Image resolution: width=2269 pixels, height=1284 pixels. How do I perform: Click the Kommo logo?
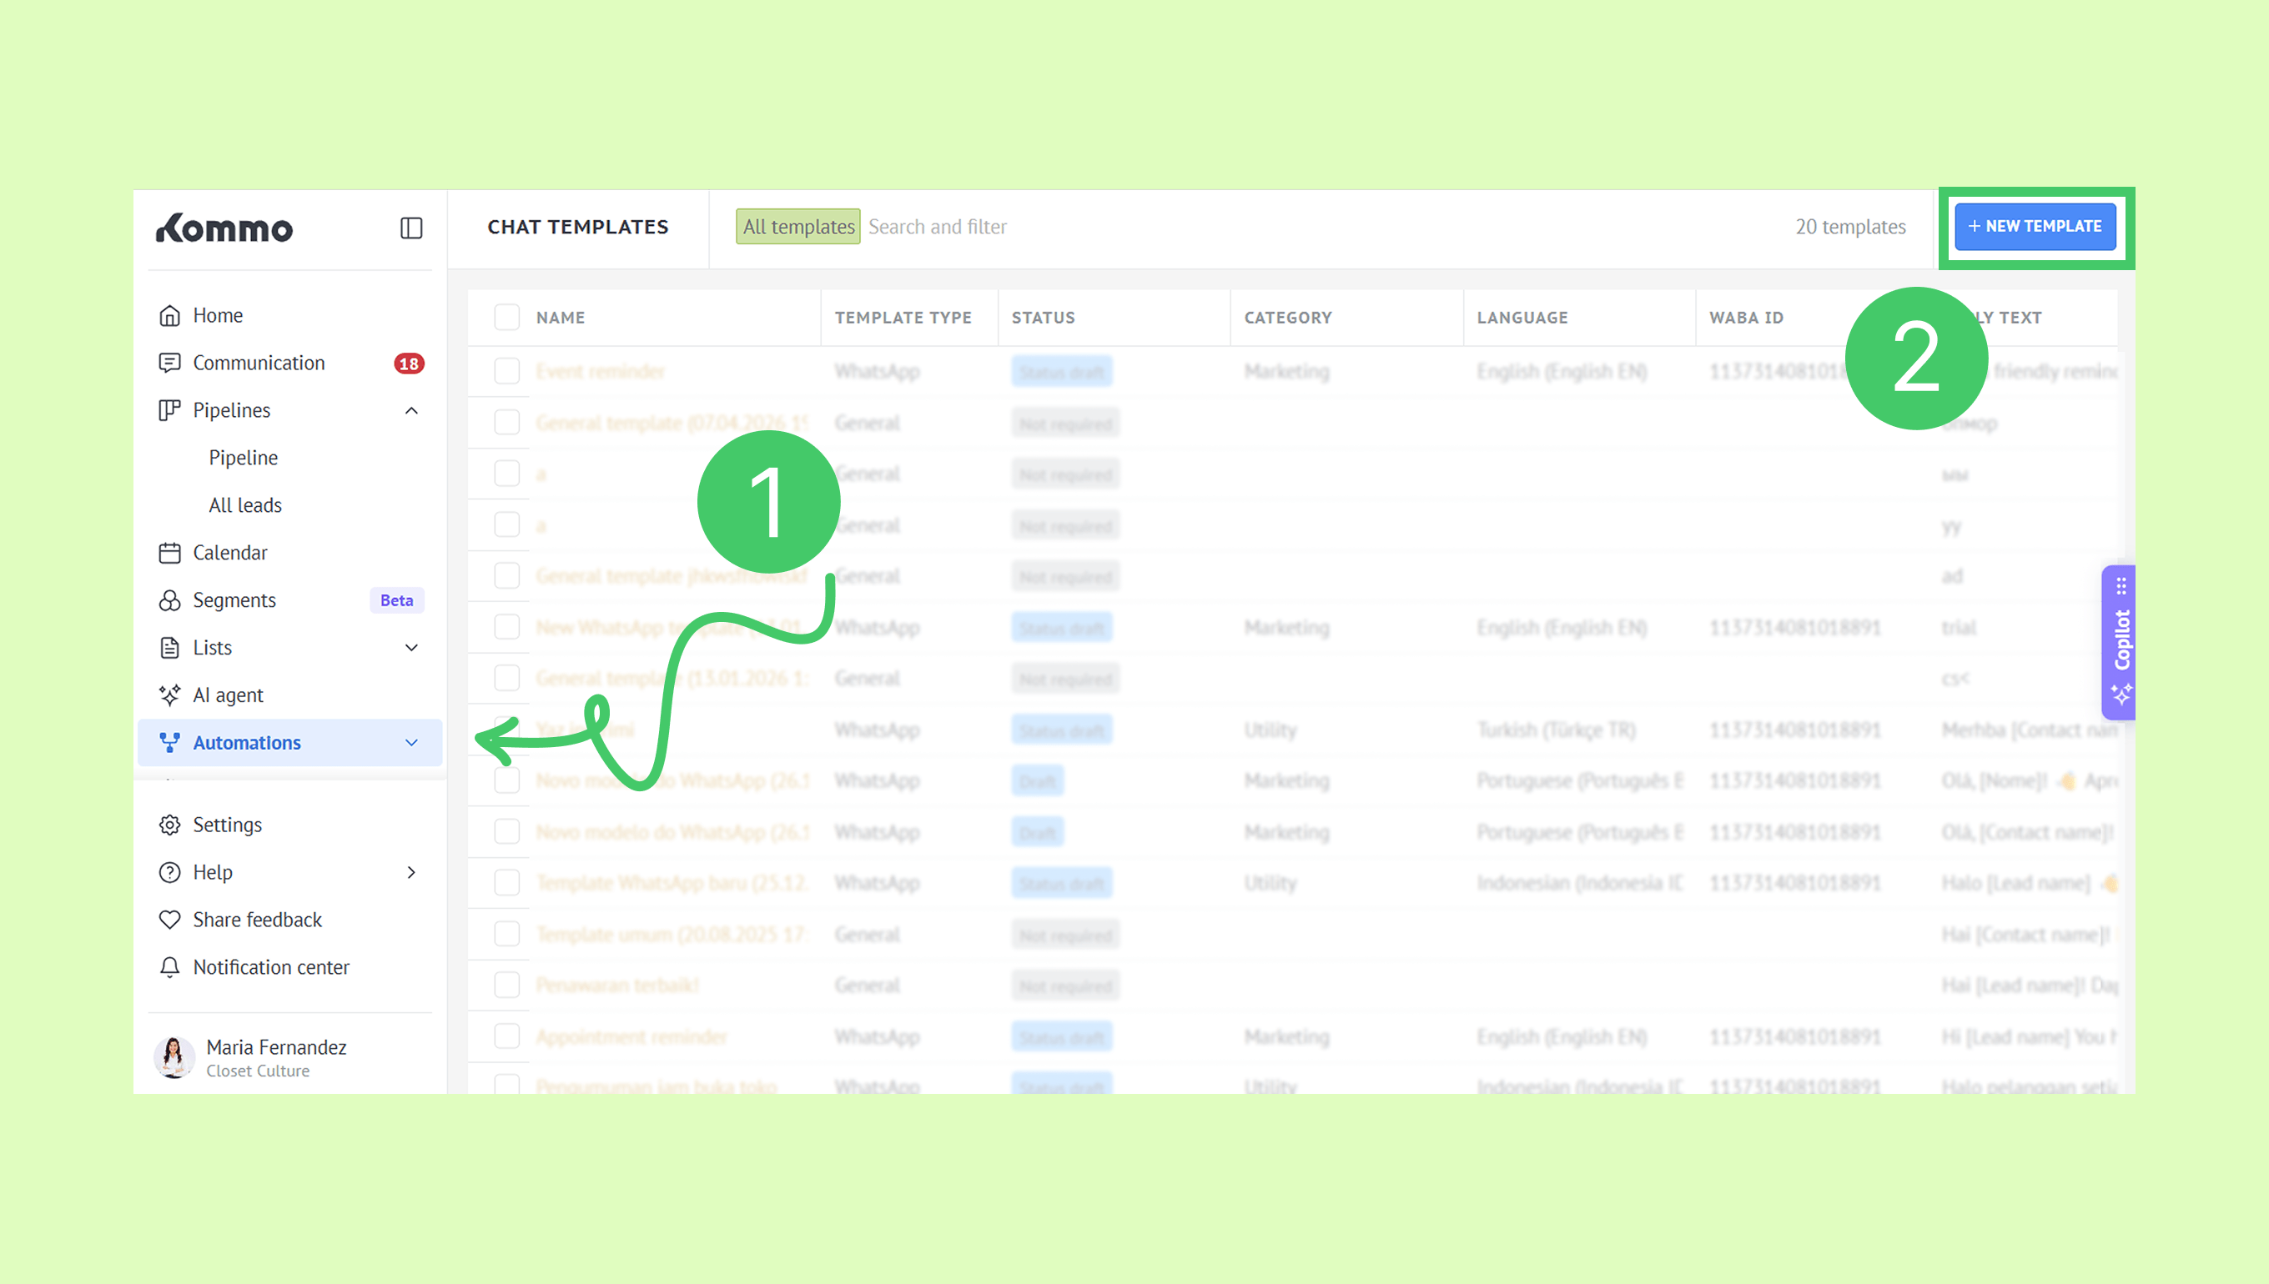224,228
